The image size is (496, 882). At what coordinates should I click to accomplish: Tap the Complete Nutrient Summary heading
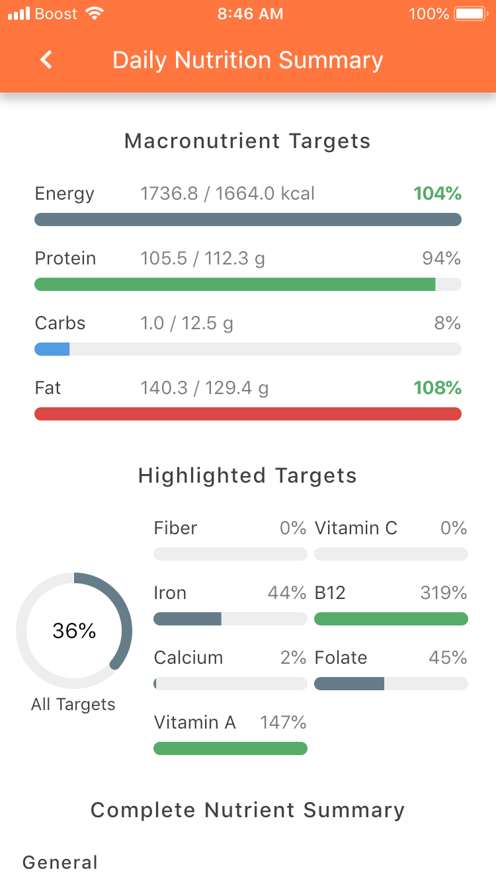[x=248, y=810]
